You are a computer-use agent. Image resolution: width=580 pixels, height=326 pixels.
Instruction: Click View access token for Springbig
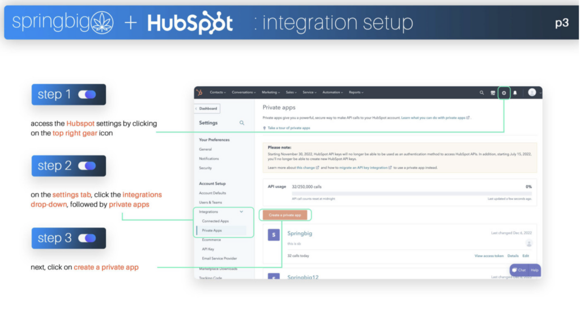pos(489,256)
